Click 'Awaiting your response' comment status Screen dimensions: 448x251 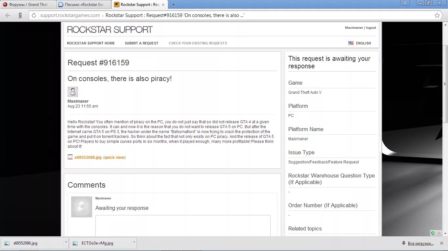(x=122, y=208)
